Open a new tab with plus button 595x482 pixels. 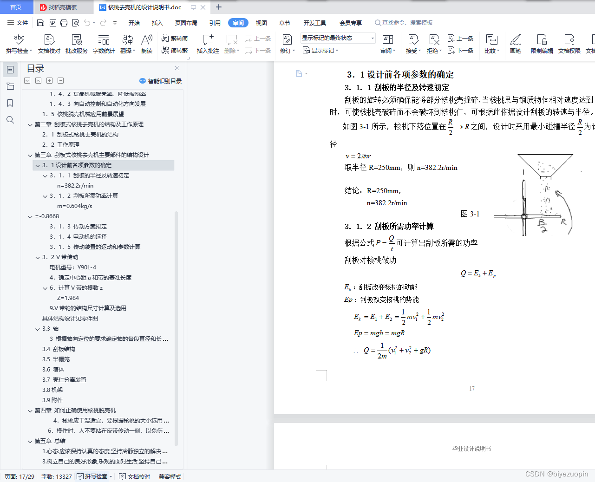point(219,7)
